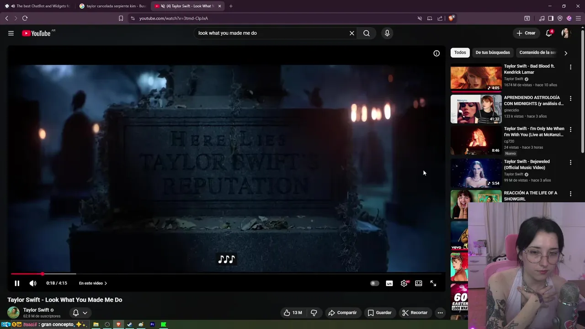
Task: Bookmark this page in address bar
Action: (121, 18)
